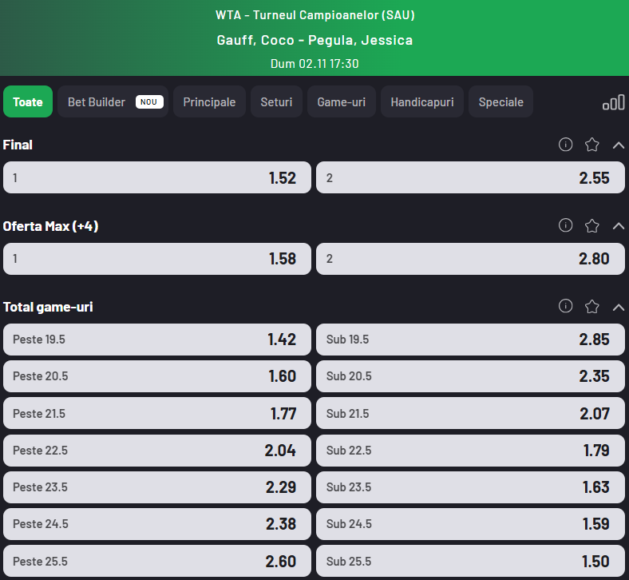Bet on Final outcome 1 at 1.52
The width and height of the screenshot is (629, 580).
(157, 177)
